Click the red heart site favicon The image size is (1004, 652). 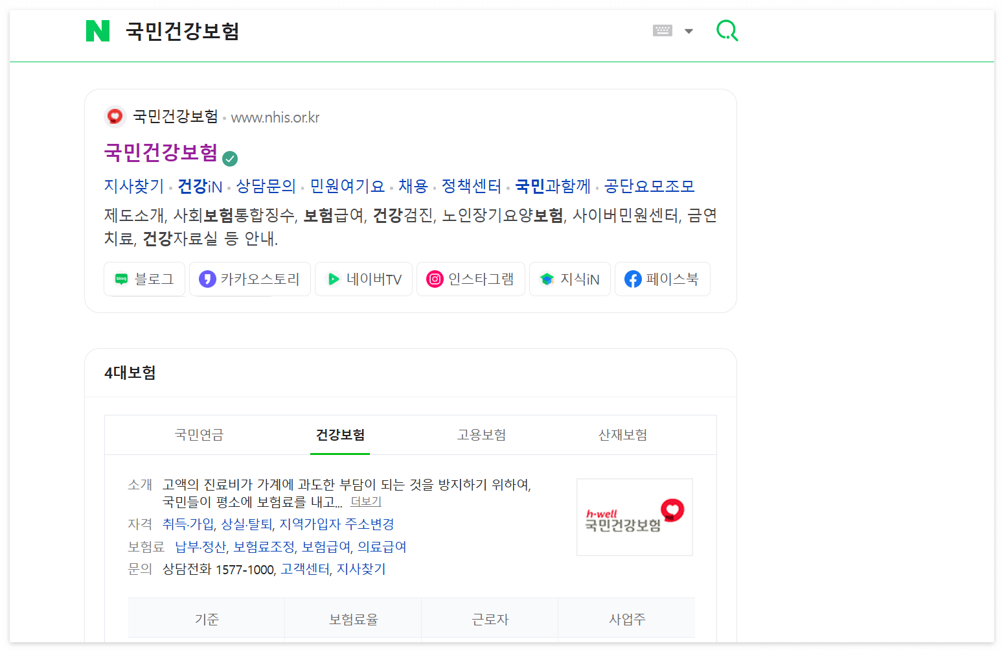115,117
